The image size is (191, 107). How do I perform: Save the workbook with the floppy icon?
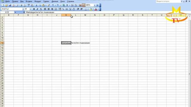pos(10,5)
